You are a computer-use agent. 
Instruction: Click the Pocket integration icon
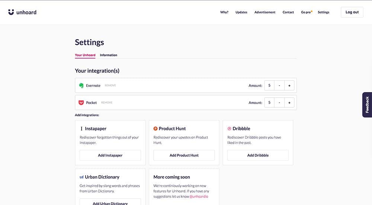[x=81, y=102]
